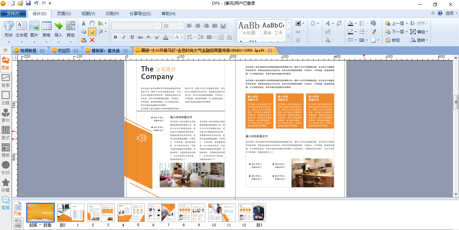This screenshot has height=230, width=459.
Task: Click the 锁定 lock button
Action: pos(392,40)
